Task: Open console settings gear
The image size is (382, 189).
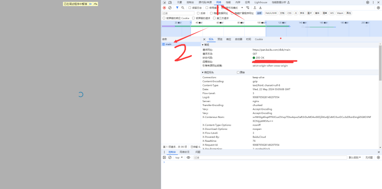Action: pos(378,157)
